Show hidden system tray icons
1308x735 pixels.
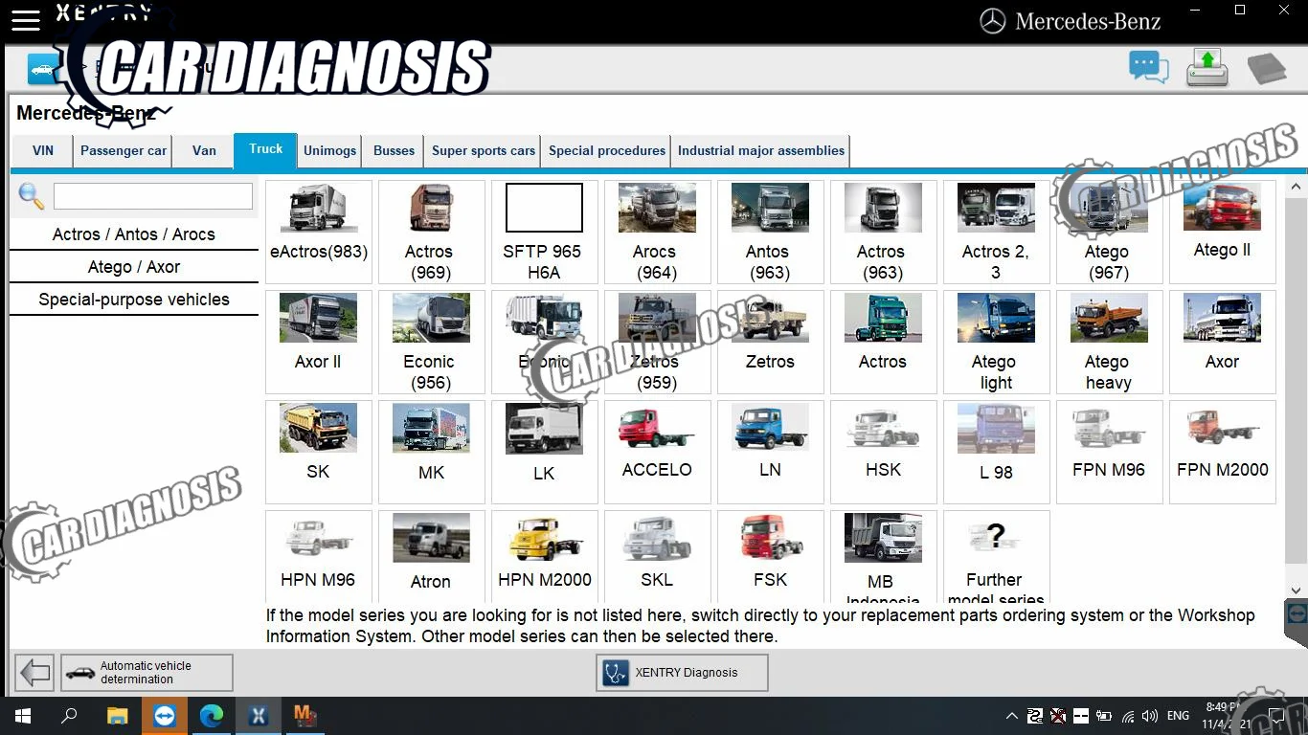(1011, 716)
